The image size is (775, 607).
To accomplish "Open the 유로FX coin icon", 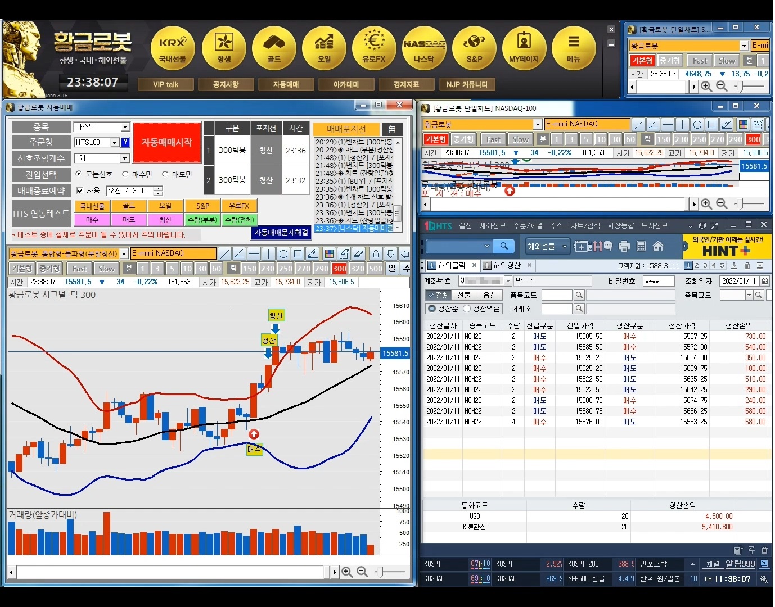I will click(x=374, y=47).
